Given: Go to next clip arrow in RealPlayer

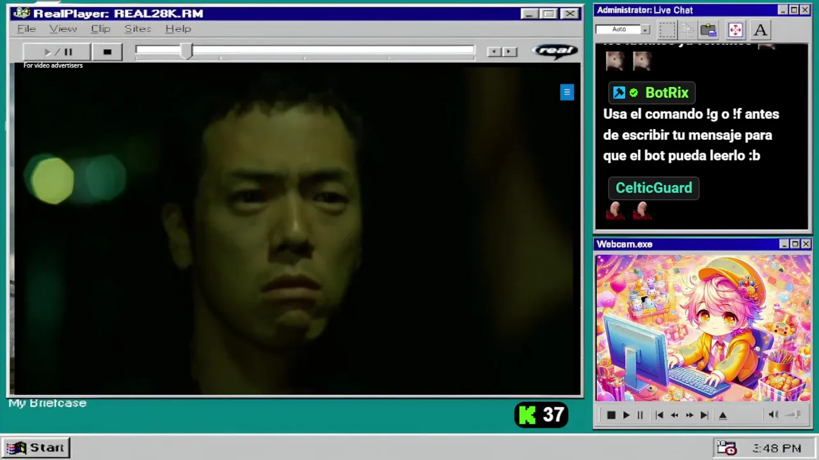Looking at the screenshot, I should point(509,52).
